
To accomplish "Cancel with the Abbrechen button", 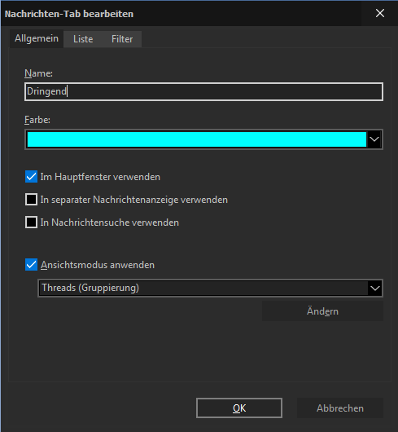I will [340, 408].
